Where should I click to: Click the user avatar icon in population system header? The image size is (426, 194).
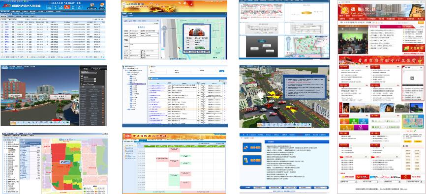click(92, 5)
